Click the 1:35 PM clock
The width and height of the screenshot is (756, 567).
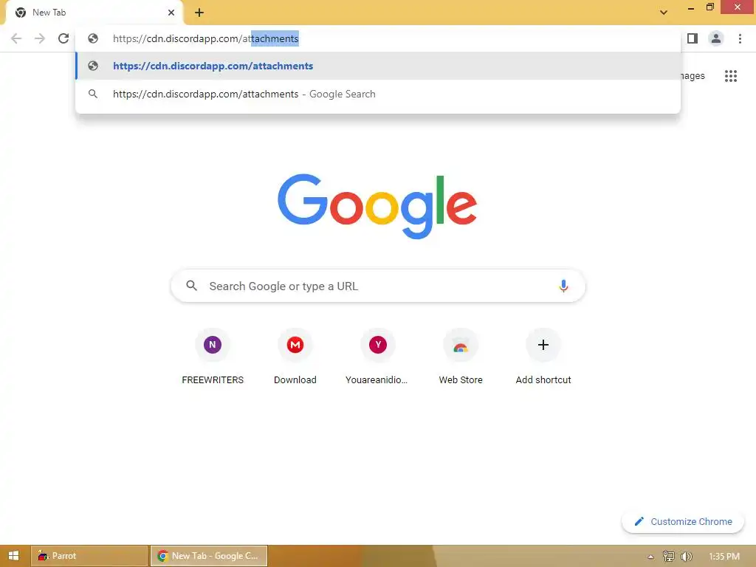pyautogui.click(x=724, y=557)
